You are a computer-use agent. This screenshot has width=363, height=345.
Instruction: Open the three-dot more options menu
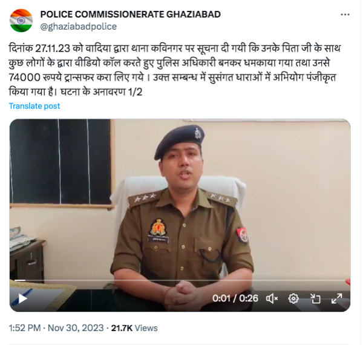coord(345,15)
